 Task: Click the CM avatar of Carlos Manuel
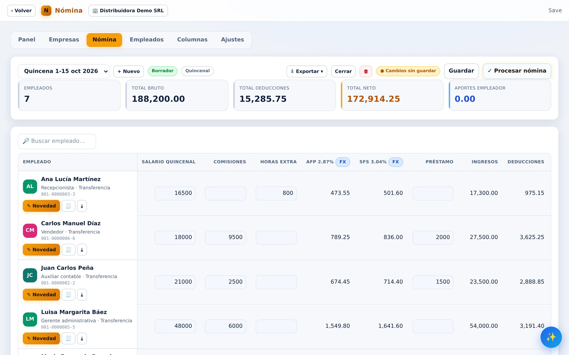pos(30,230)
